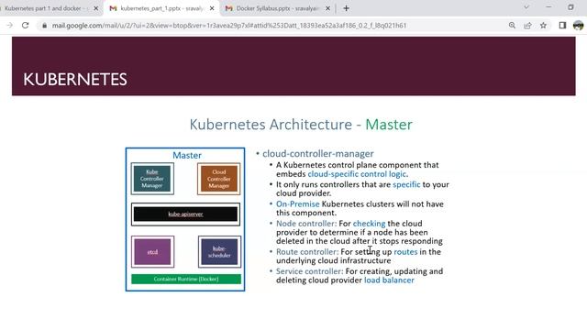Restore down the browser window
Image resolution: width=587 pixels, height=330 pixels.
click(x=570, y=7)
